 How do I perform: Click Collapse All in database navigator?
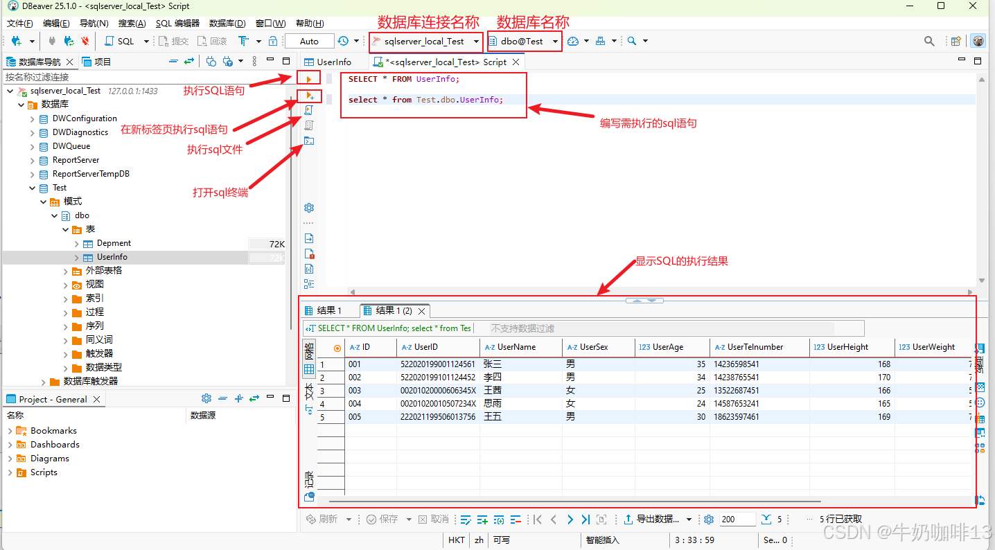174,62
